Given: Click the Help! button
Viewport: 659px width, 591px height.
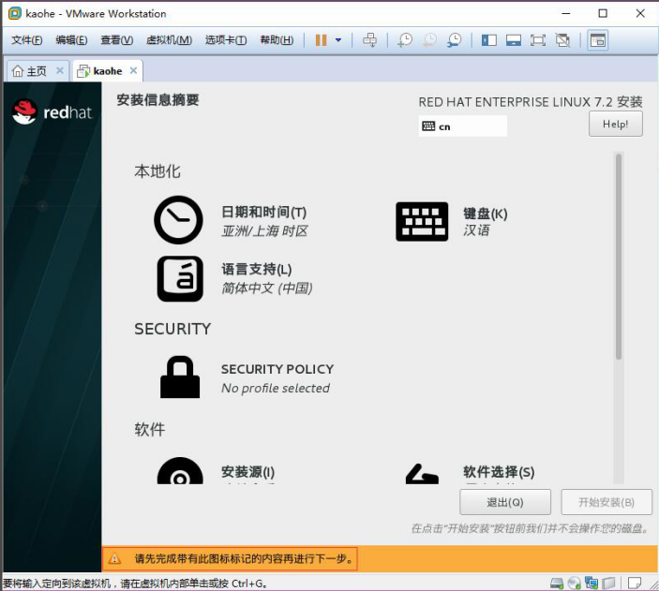Looking at the screenshot, I should (615, 124).
